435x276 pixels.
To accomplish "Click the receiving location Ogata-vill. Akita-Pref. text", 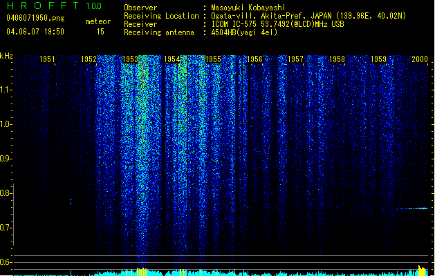I will (308, 16).
